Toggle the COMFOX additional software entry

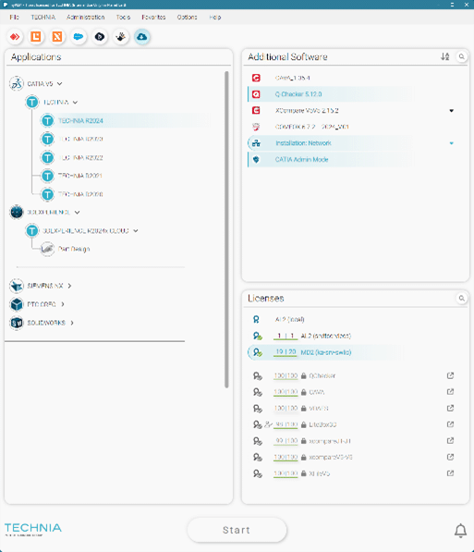(x=331, y=127)
